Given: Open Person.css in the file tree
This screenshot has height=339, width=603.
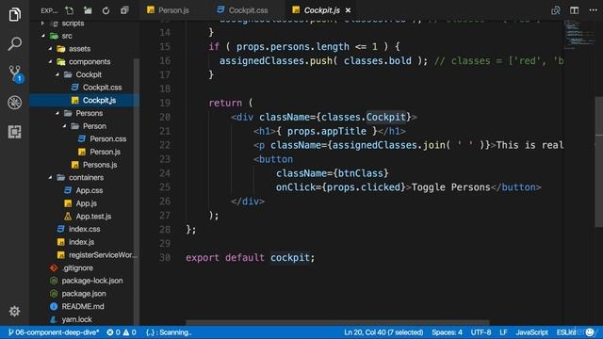Looking at the screenshot, I should click(107, 138).
